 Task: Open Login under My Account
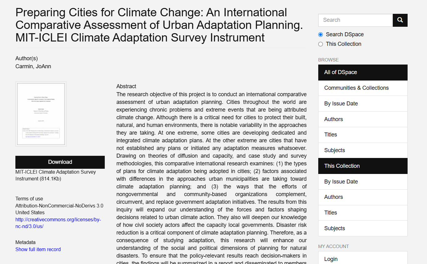(331, 259)
